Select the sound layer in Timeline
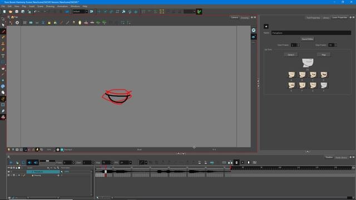The width and height of the screenshot is (356, 200). pyautogui.click(x=43, y=172)
